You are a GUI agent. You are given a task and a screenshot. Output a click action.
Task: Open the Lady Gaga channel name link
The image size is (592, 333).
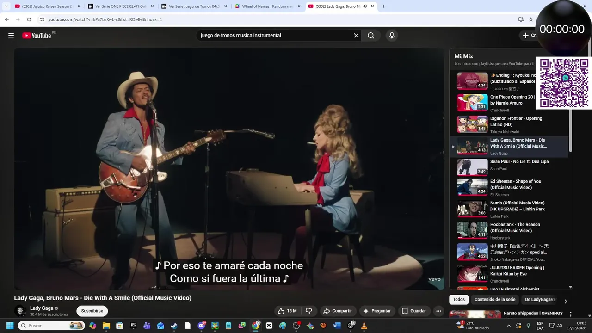[x=42, y=308]
